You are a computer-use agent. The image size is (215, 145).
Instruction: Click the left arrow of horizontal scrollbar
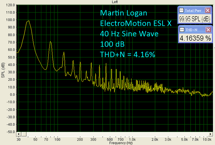pos(19,134)
